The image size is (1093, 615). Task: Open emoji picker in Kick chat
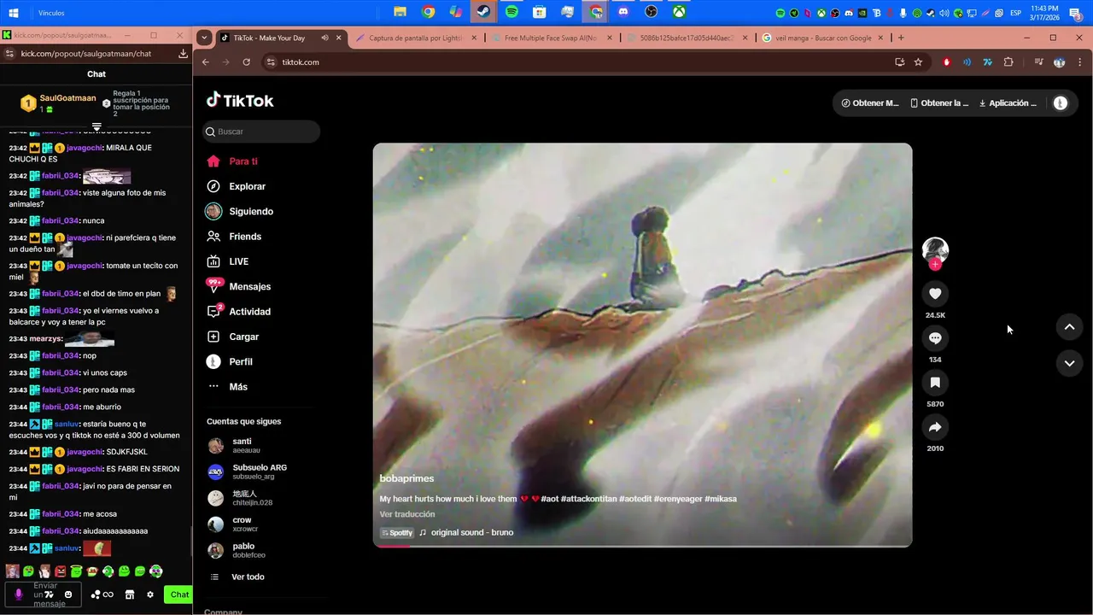(68, 594)
